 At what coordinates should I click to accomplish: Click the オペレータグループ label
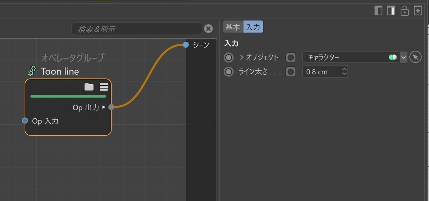(73, 57)
